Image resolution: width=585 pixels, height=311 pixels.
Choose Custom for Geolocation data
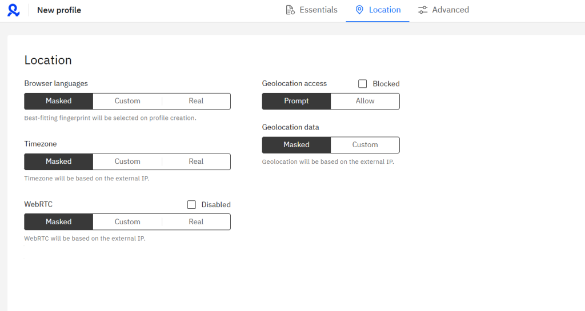tap(365, 145)
